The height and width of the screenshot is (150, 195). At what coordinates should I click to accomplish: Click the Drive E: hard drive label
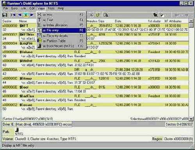tap(37, 124)
